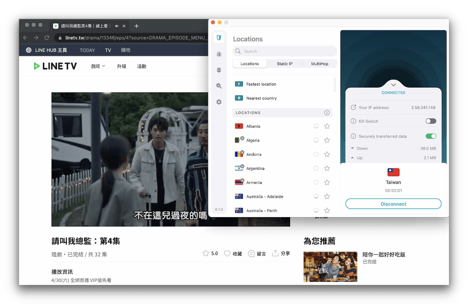
Task: Open the Alert bug icon in VPN sidebar
Action: click(x=219, y=54)
